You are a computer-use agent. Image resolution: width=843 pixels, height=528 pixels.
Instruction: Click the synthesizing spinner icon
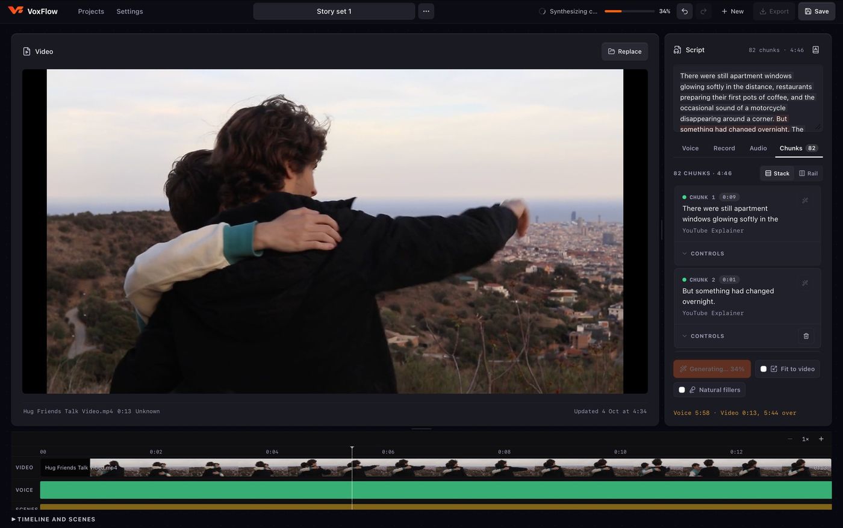coord(542,11)
